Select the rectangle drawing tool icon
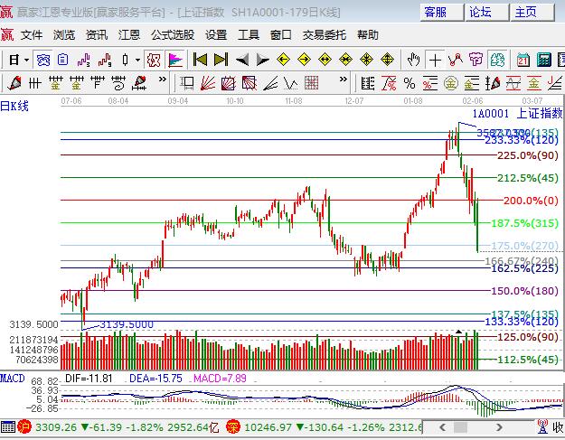This screenshot has width=565, height=440. point(187,83)
